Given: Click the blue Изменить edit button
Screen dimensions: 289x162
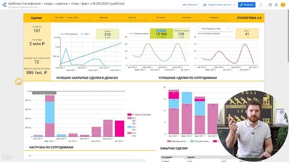Looking at the screenshot, I should click(x=247, y=5).
